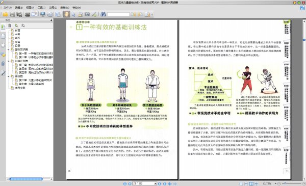
Task: Go to first page button
Action: 125,183
